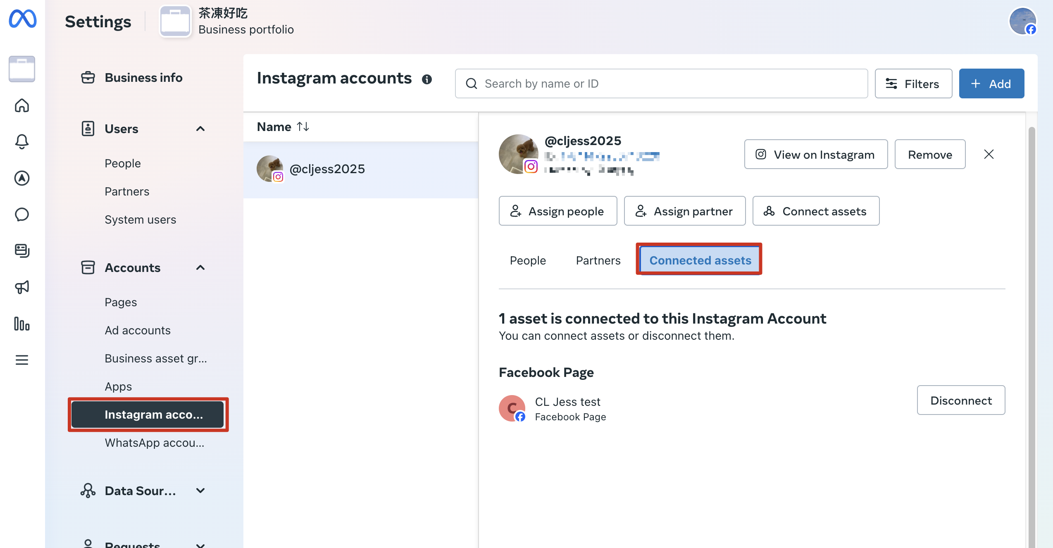Open Business info settings
This screenshot has width=1053, height=548.
143,78
